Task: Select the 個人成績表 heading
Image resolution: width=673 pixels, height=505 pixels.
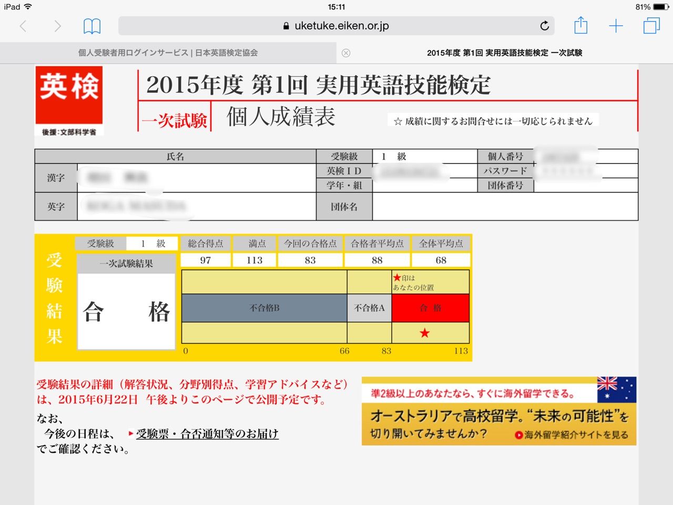Action: pos(281,117)
